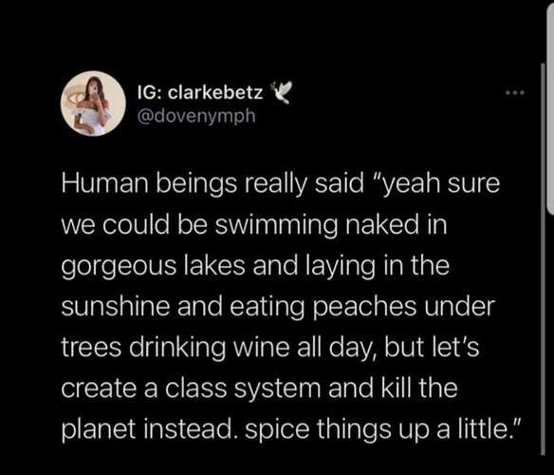Click the line "trees drinking wine all day"
The width and height of the screenshot is (554, 475).
(x=270, y=348)
